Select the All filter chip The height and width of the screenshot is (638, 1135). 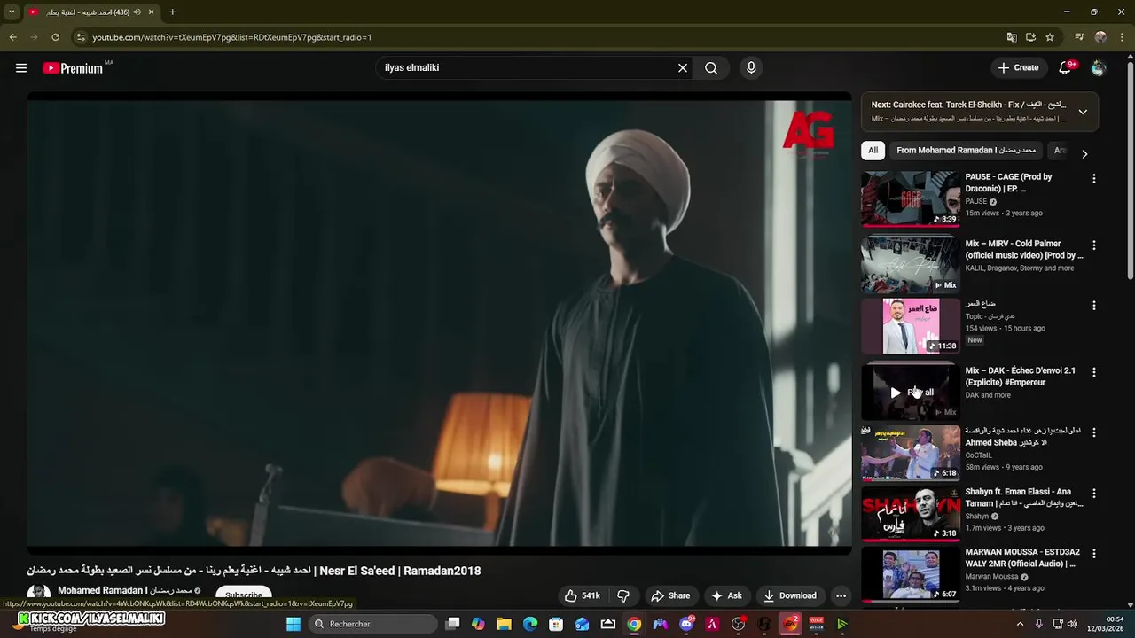point(873,151)
